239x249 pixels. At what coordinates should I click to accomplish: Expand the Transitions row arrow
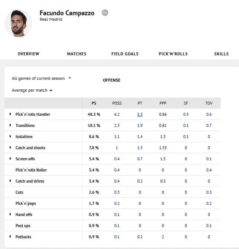10,125
